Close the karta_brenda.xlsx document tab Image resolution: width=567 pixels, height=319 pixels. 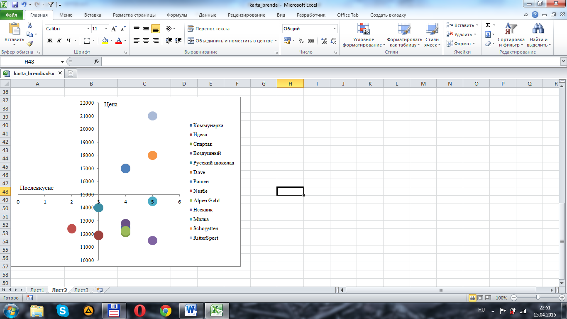pos(60,73)
